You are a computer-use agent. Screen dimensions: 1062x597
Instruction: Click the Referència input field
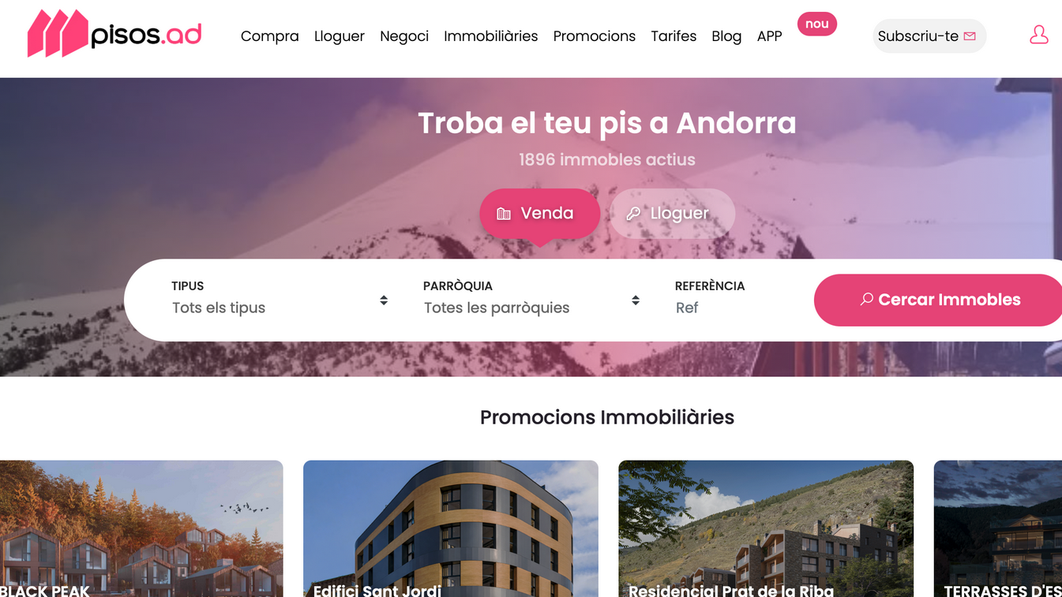(734, 308)
